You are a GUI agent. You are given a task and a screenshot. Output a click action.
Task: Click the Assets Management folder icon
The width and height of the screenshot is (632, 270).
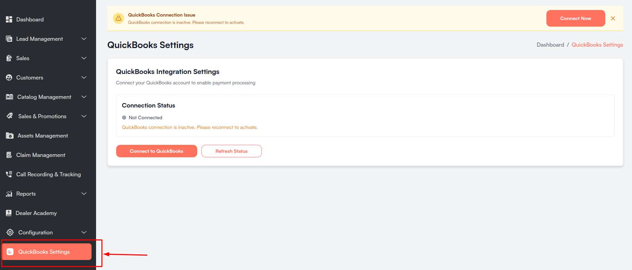(10, 136)
